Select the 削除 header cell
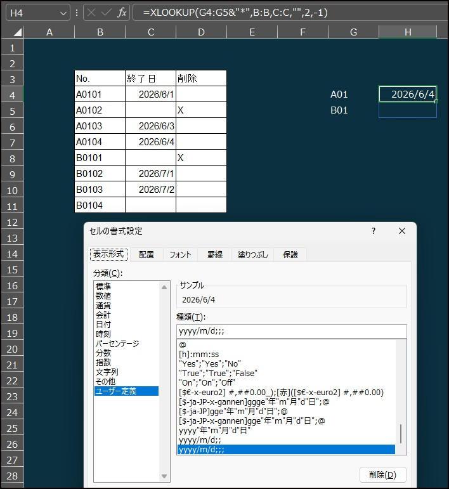 tap(201, 78)
